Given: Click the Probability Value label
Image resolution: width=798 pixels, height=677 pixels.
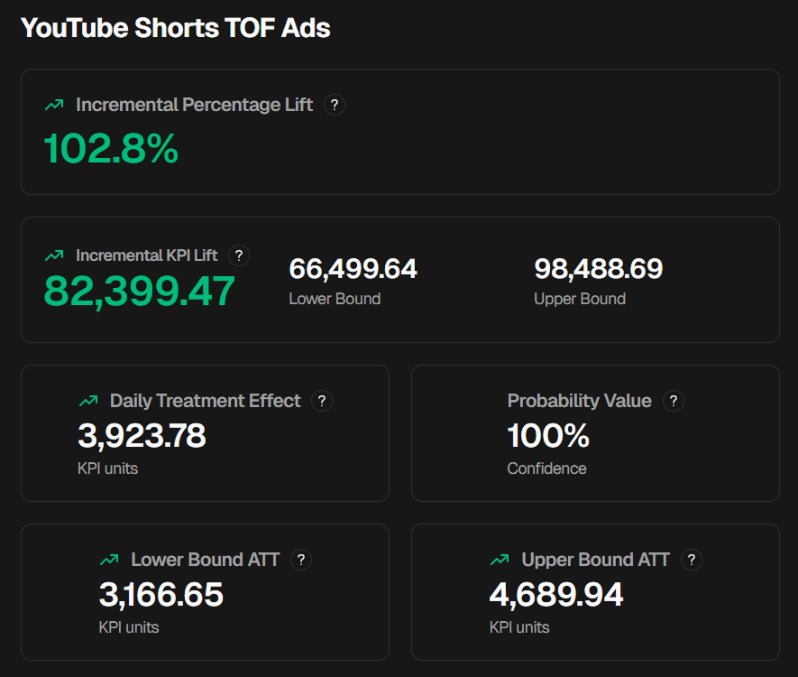Looking at the screenshot, I should pos(580,401).
